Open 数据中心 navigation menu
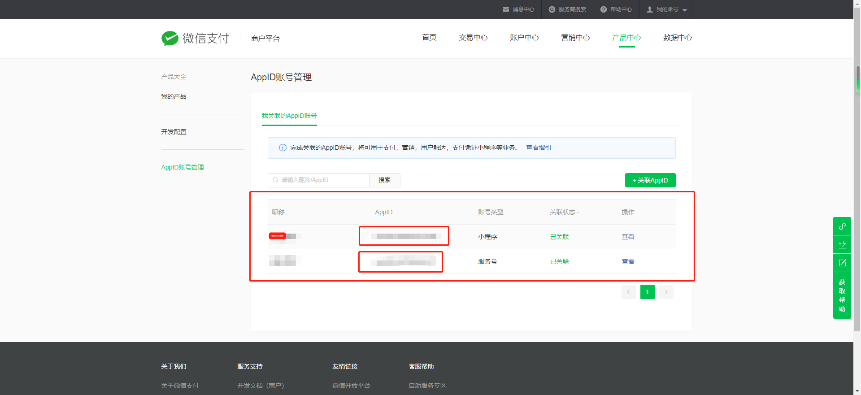This screenshot has width=861, height=395. pos(678,38)
